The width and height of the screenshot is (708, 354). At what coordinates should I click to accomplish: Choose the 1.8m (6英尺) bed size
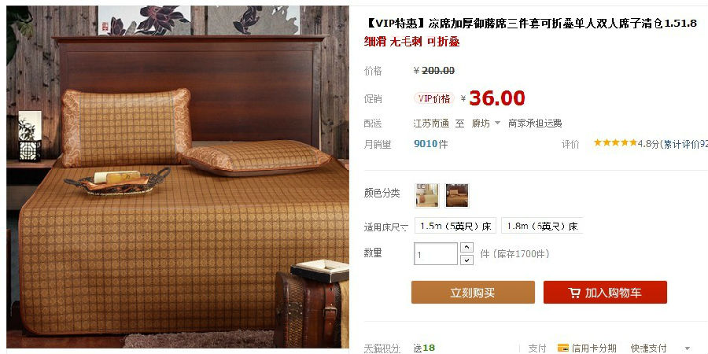tap(542, 226)
